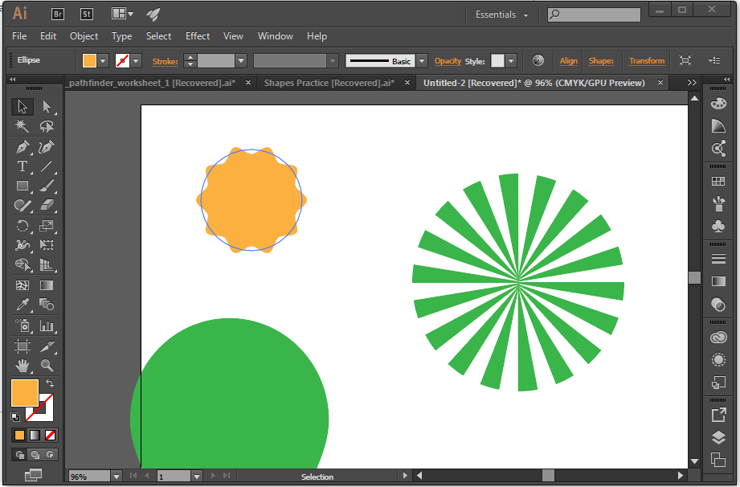Select the Line Segment tool
This screenshot has height=487, width=740.
[x=47, y=166]
